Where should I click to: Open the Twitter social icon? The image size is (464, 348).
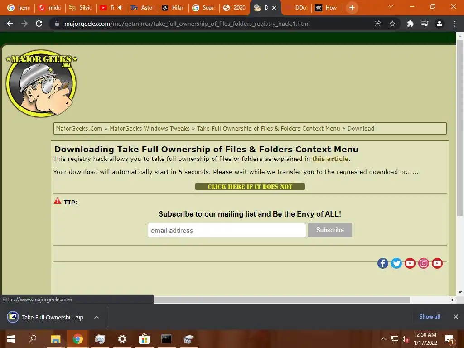click(x=396, y=263)
